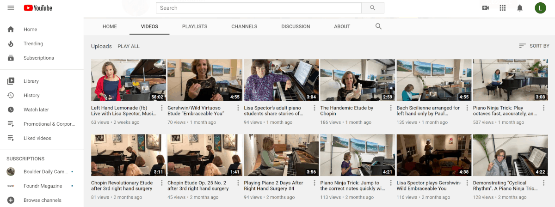Play the Gershwin/Wild Virtuoso Etude thumbnail
This screenshot has height=207, width=555.
click(205, 80)
